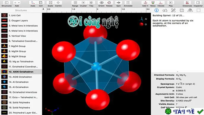Screen dimensions: 204x115
Task: Select structure 11. Octahedral Coordination
Action: tap(21, 67)
